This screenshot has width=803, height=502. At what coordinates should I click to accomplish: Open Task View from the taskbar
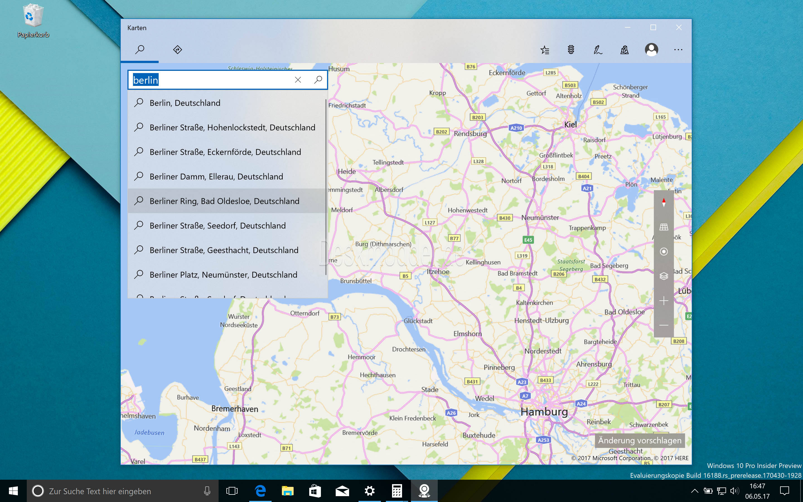tap(232, 491)
